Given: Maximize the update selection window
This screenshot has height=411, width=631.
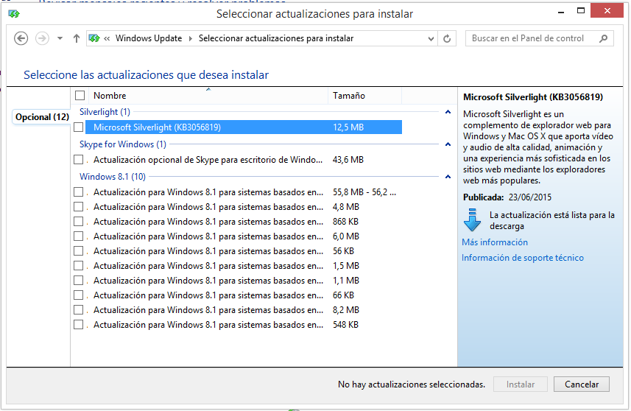Looking at the screenshot, I should [581, 11].
